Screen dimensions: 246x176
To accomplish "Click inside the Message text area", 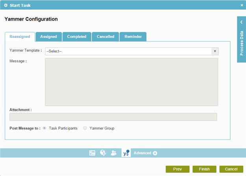I will 131,82.
